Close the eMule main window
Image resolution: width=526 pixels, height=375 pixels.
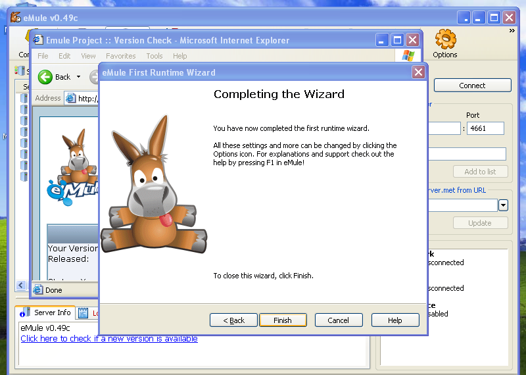point(509,17)
